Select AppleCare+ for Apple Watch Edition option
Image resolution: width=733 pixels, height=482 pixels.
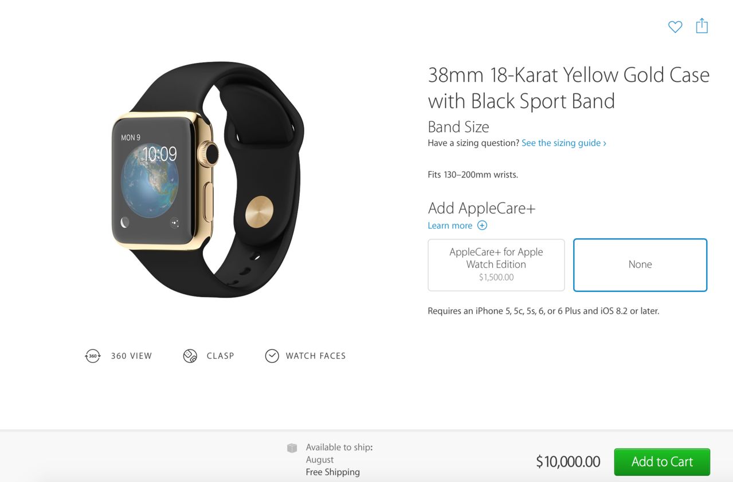click(496, 265)
